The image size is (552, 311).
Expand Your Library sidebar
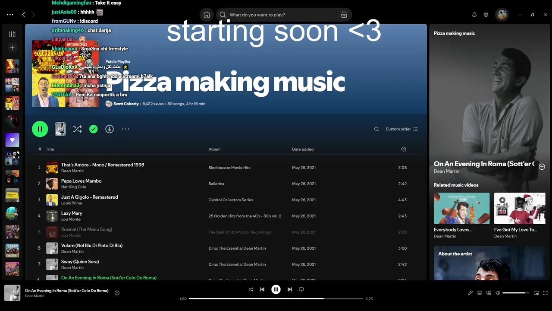tap(13, 34)
